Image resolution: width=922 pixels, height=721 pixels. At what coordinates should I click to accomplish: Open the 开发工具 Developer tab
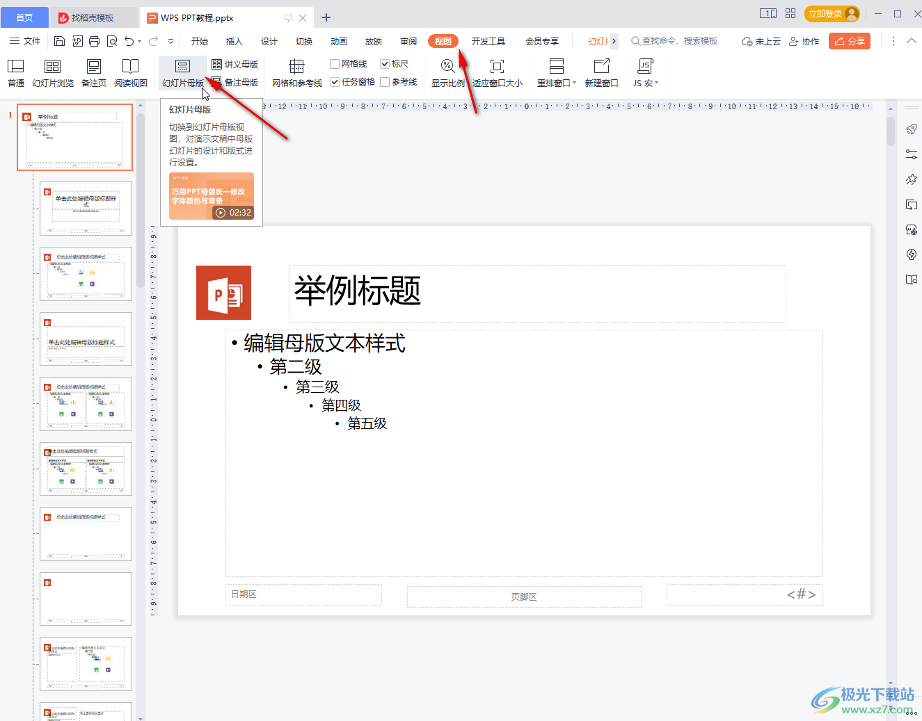(x=488, y=41)
